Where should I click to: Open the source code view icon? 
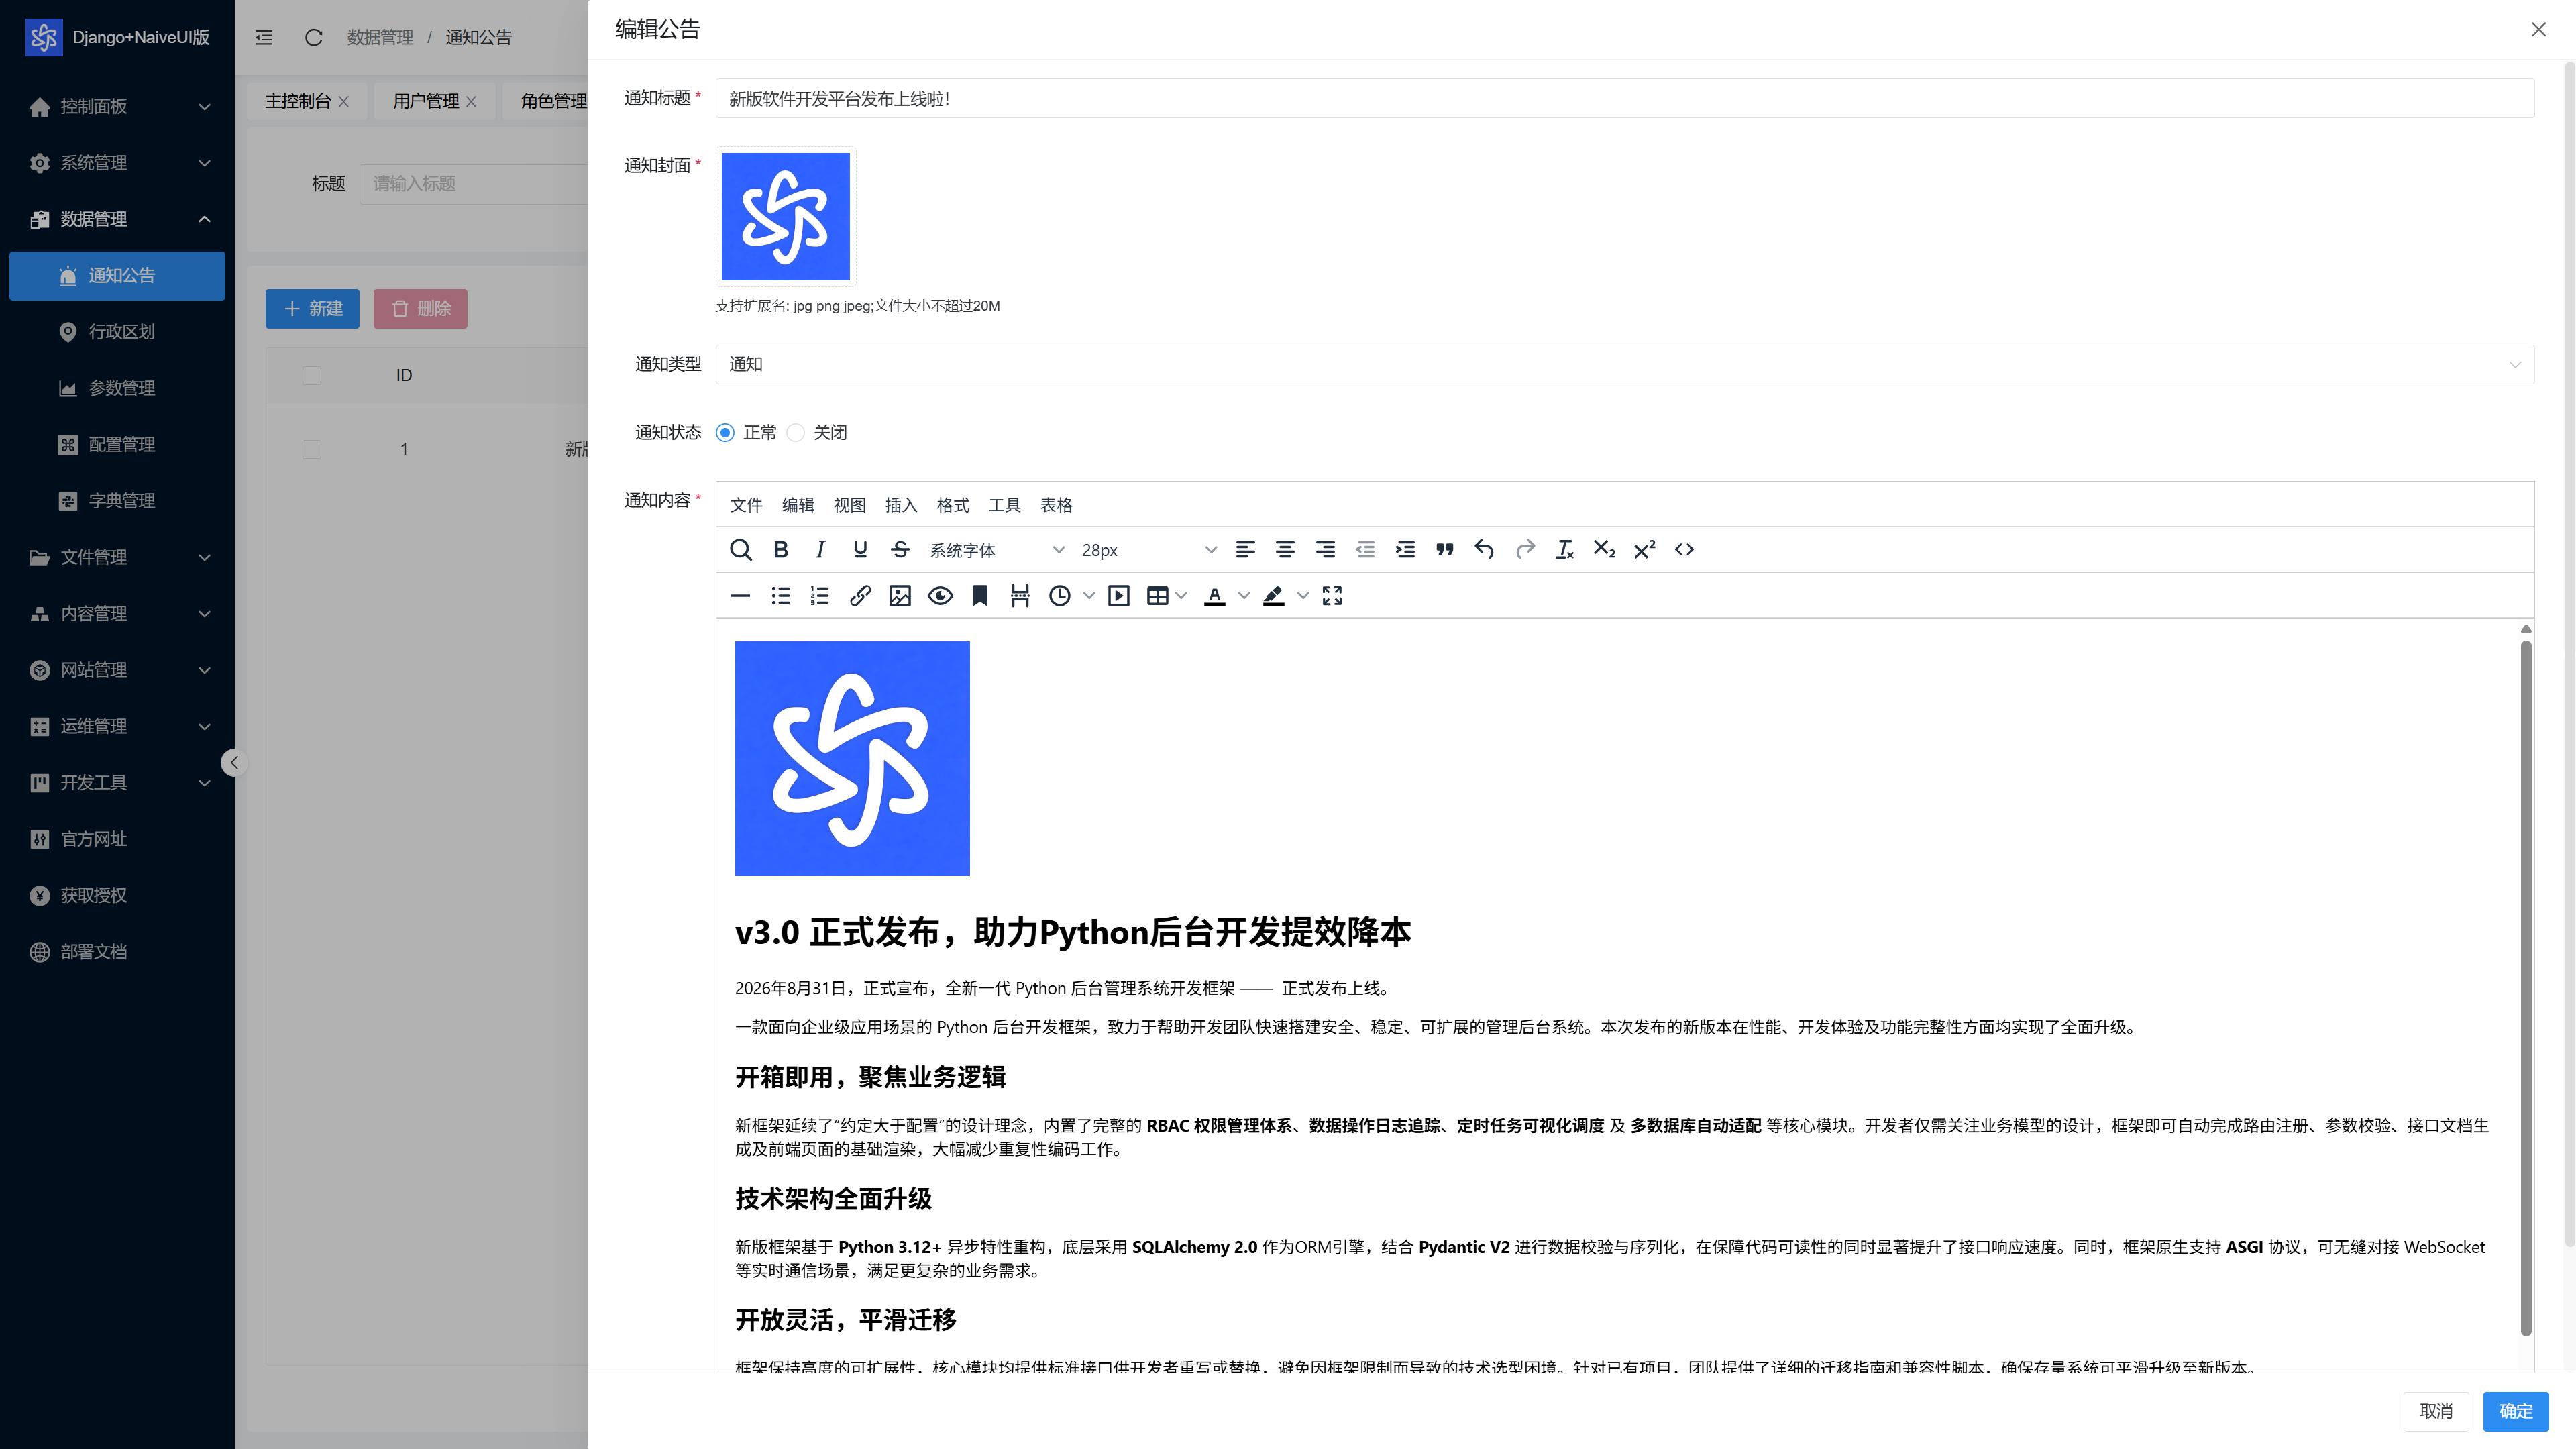(x=1684, y=549)
